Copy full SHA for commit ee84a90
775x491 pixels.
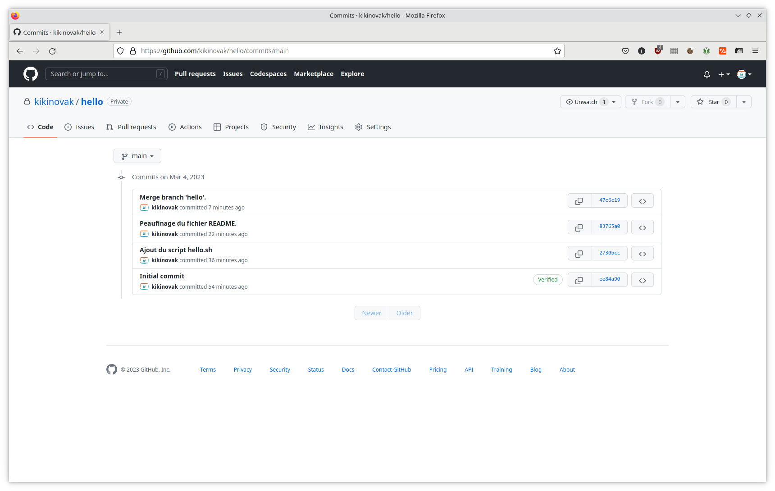point(579,280)
